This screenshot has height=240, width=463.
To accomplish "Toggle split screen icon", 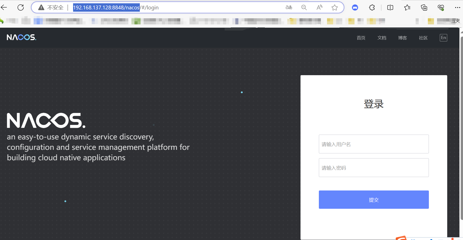I will click(390, 8).
